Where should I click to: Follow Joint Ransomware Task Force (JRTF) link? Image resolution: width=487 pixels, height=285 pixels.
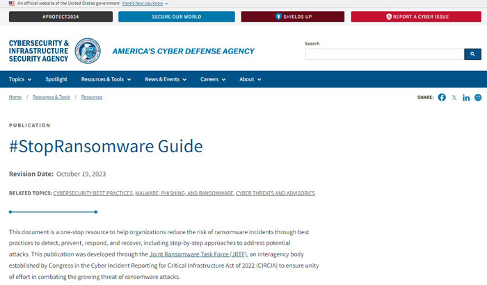coord(198,254)
